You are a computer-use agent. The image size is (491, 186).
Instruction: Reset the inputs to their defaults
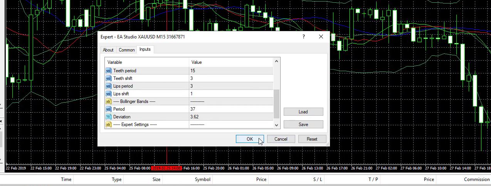[312, 139]
